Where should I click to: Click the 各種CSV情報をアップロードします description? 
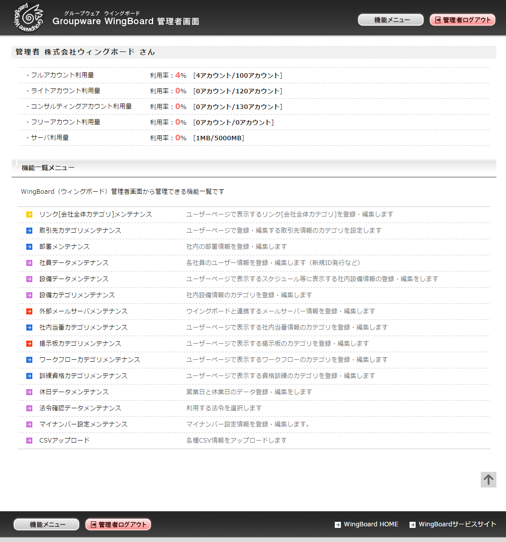coord(236,441)
